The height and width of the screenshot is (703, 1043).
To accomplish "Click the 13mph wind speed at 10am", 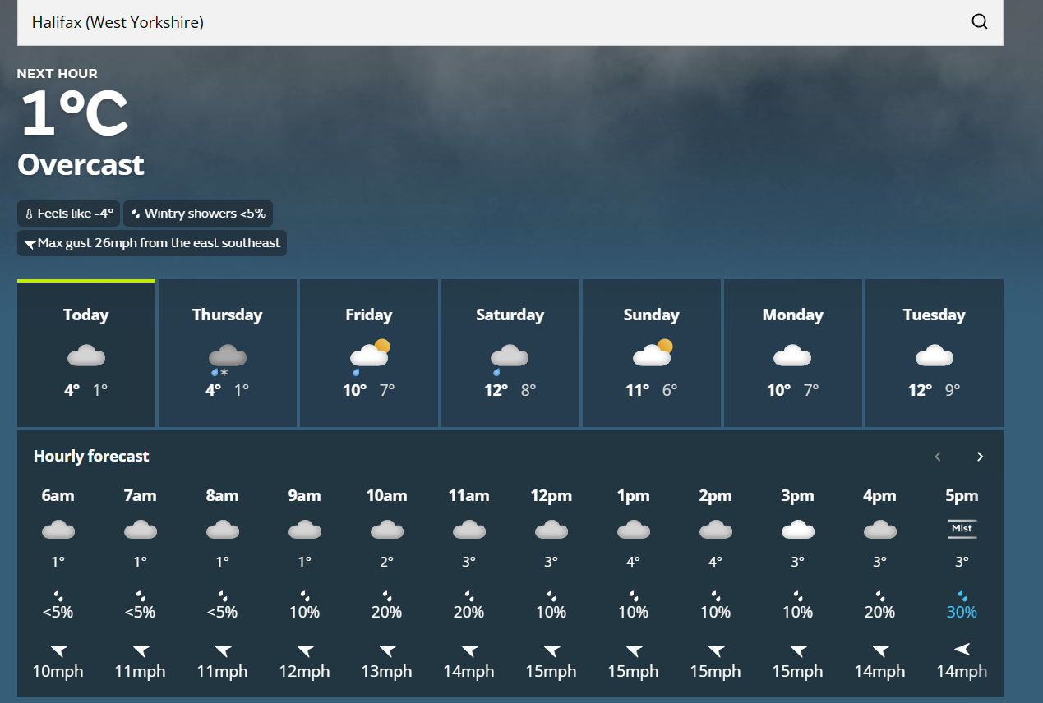I will pos(387,672).
